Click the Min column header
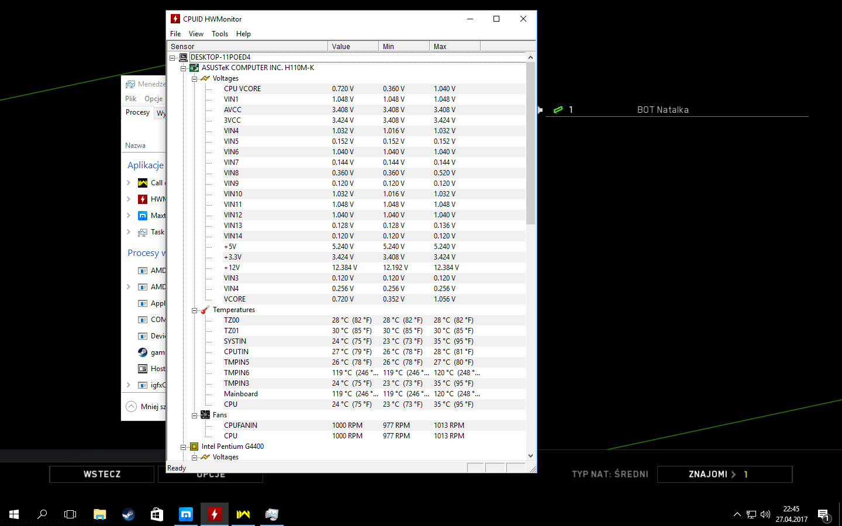The image size is (842, 526). [x=404, y=46]
